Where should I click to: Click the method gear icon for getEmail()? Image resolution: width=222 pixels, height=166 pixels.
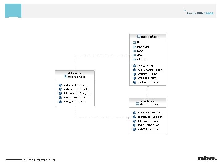click(134, 78)
